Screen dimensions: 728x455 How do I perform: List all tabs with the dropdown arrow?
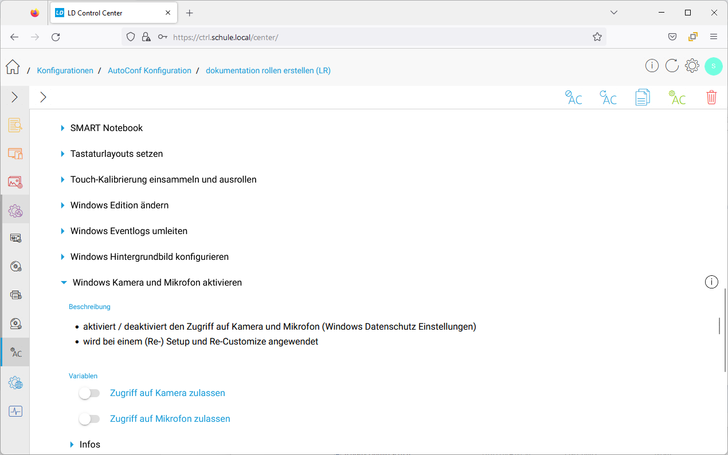click(614, 13)
